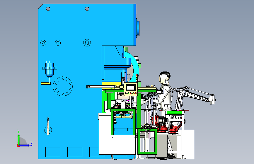Select the robot arm end gripper

click(212, 99)
